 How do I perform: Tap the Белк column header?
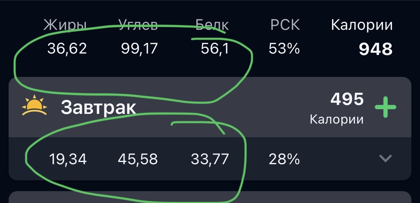212,25
